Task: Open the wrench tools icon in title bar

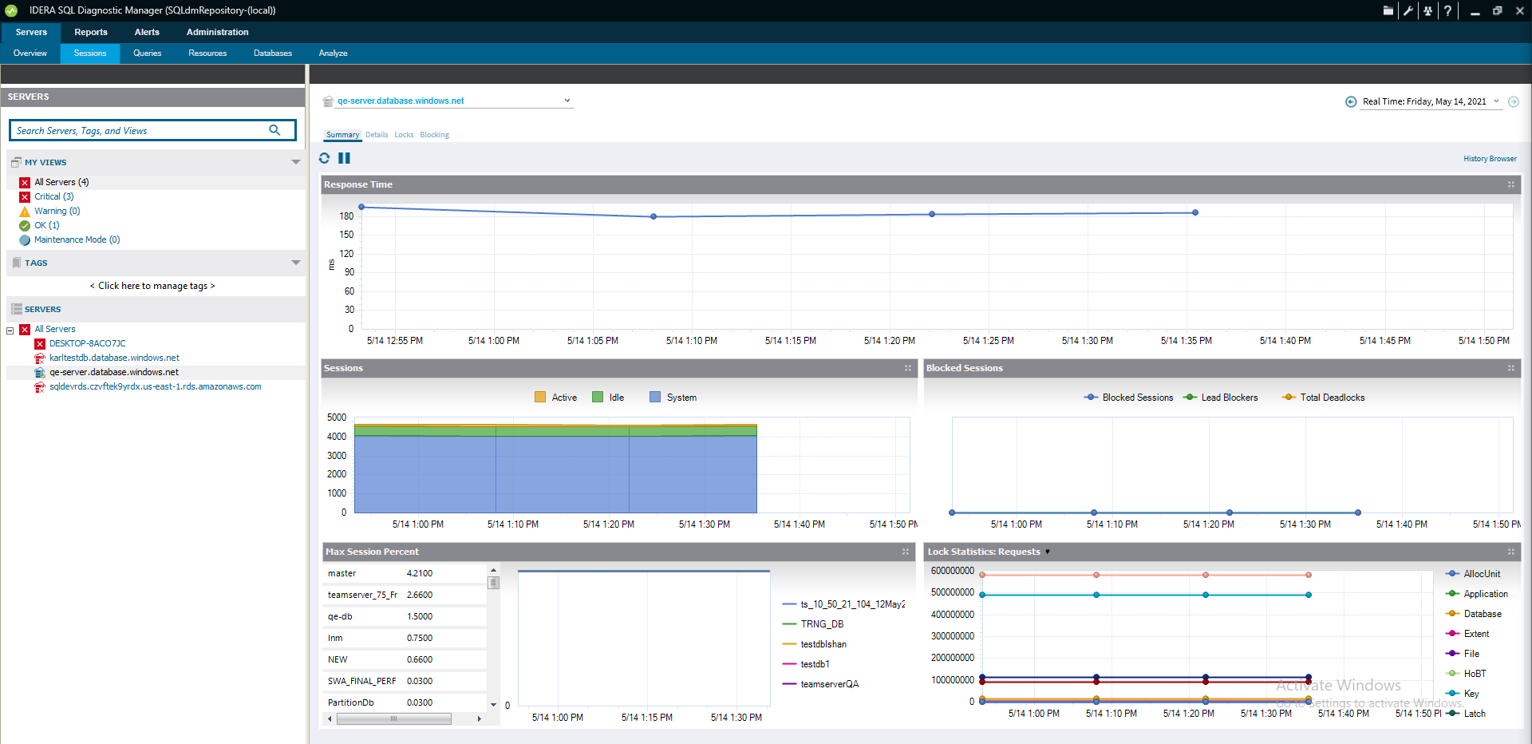Action: (x=1408, y=10)
